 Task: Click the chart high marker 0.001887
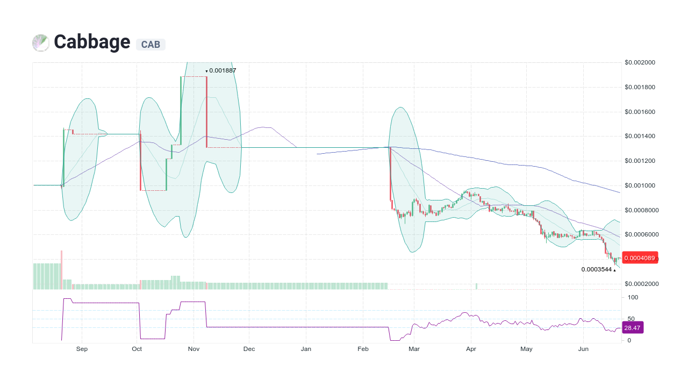pos(221,70)
